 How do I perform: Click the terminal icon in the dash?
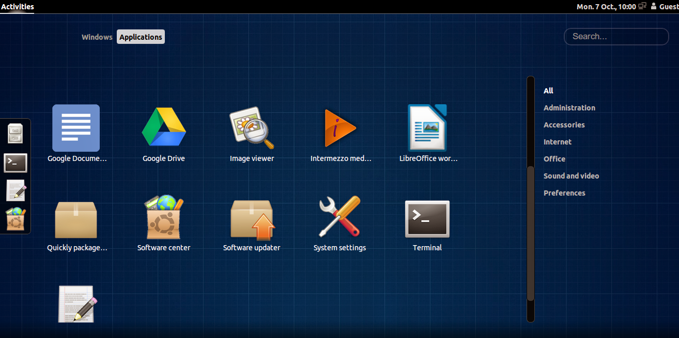[x=16, y=163]
